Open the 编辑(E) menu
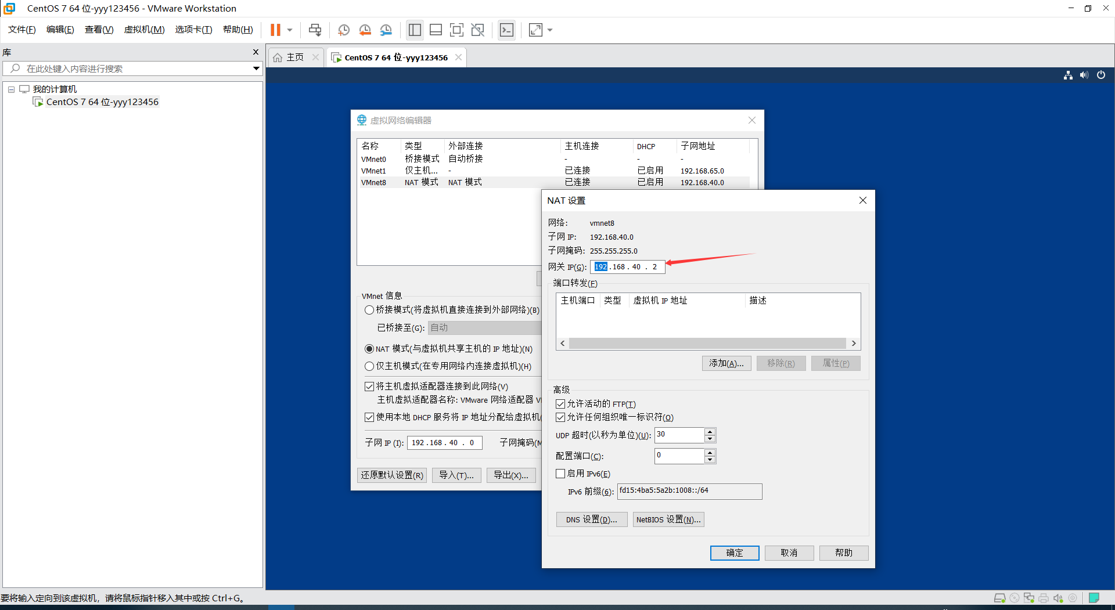1115x610 pixels. click(60, 30)
